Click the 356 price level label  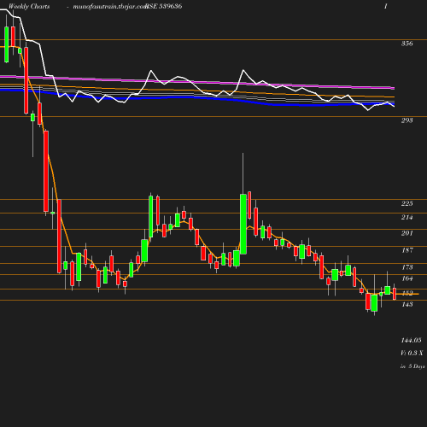(407, 44)
